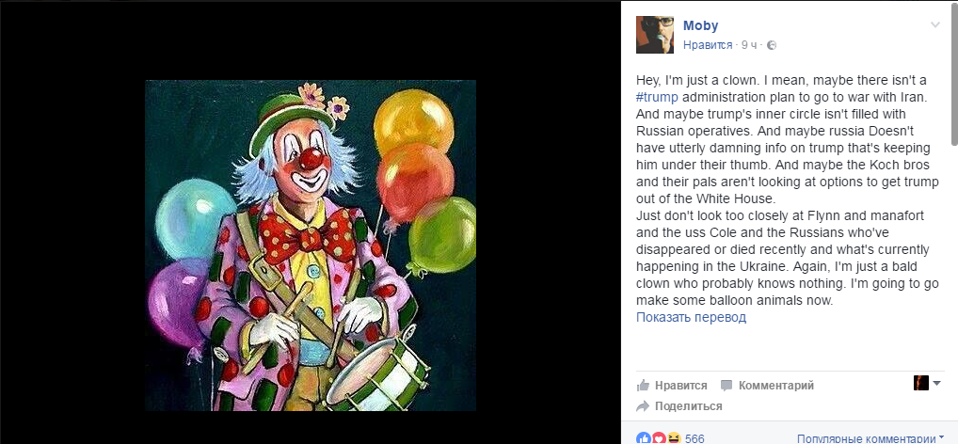This screenshot has height=444, width=958.
Task: Click the thumbs-up Нравится icon
Action: 644,385
